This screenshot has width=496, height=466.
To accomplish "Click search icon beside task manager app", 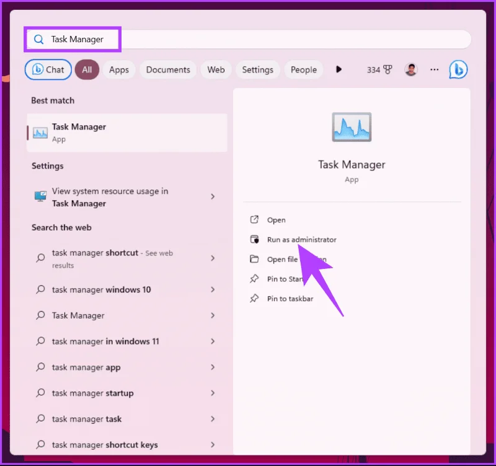I will pos(40,367).
